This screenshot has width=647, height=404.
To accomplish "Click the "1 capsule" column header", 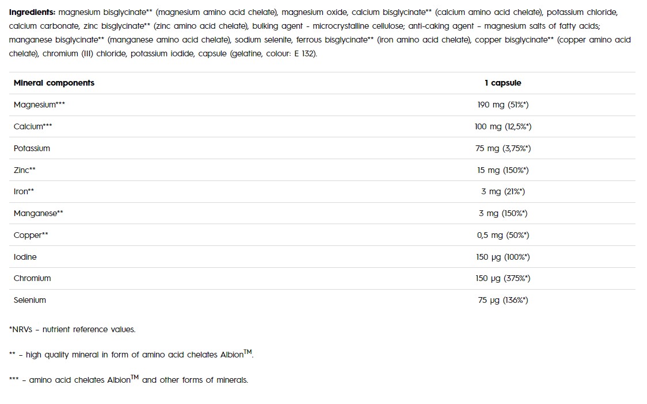I will [503, 83].
